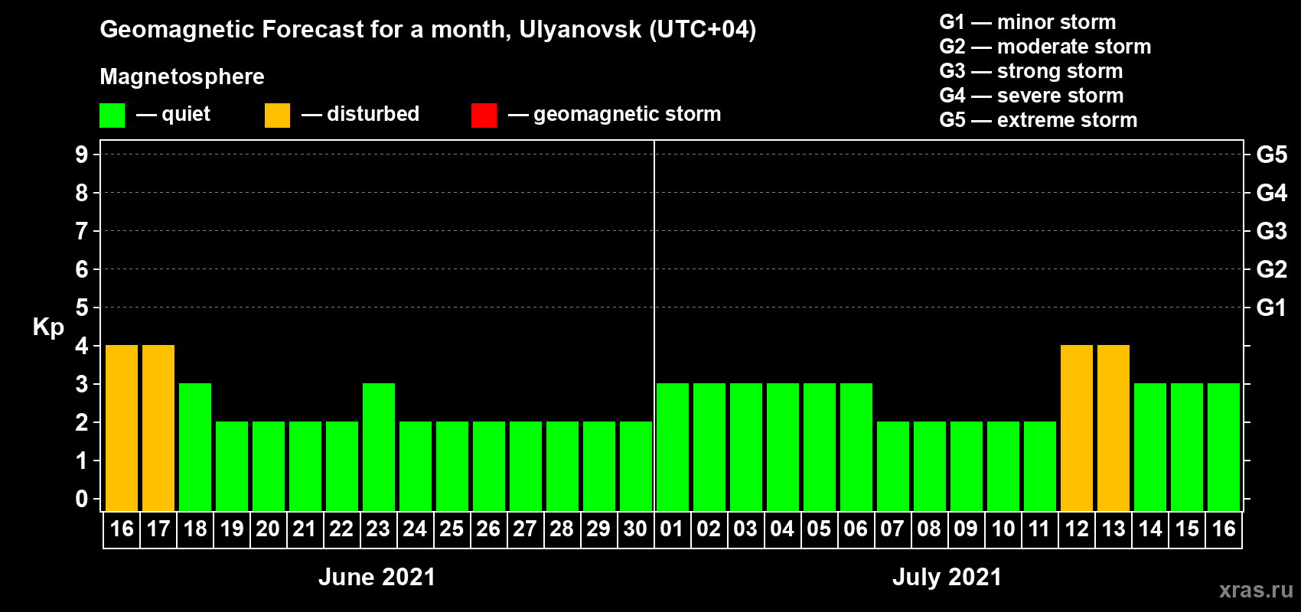
Task: Click the G1 right axis label
Action: 1272,308
